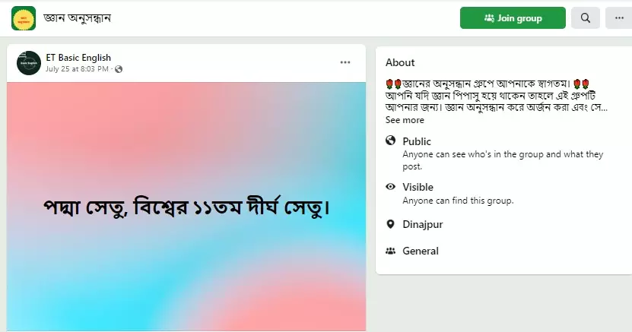Open ET Basic English profile picture
The height and width of the screenshot is (332, 632).
click(29, 63)
